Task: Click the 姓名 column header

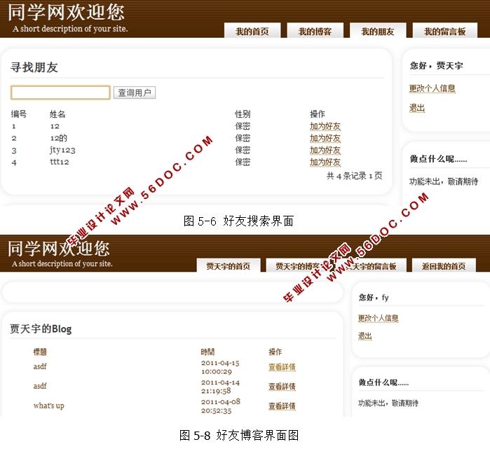Action: click(x=57, y=114)
